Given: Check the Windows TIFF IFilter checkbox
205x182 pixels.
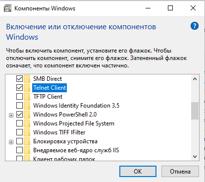Looking at the screenshot, I should pos(19,132).
